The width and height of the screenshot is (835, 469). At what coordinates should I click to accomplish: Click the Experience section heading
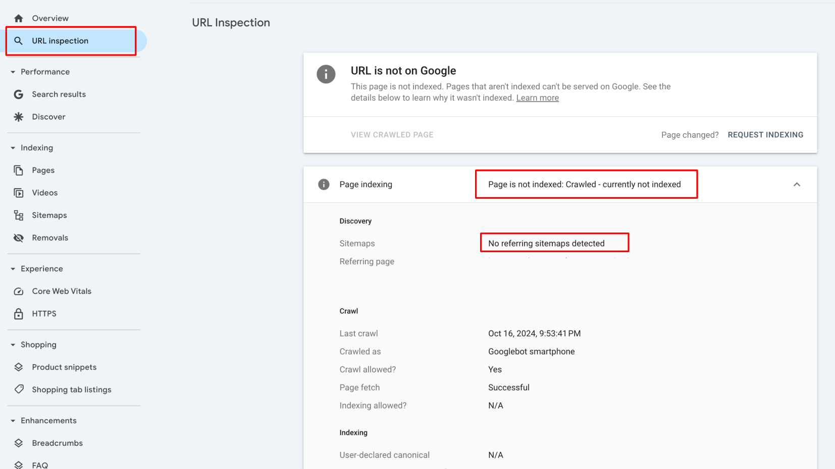(x=42, y=269)
